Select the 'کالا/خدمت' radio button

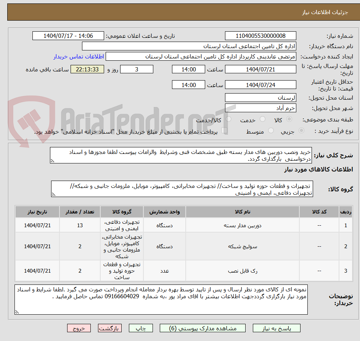tap(228, 119)
